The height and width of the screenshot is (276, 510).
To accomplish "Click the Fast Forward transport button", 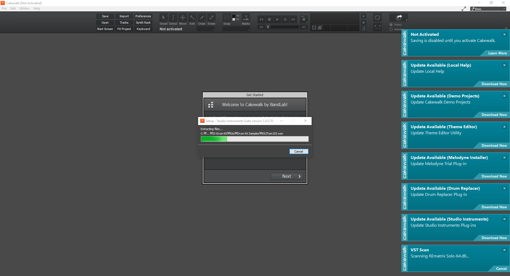I will pos(293,19).
